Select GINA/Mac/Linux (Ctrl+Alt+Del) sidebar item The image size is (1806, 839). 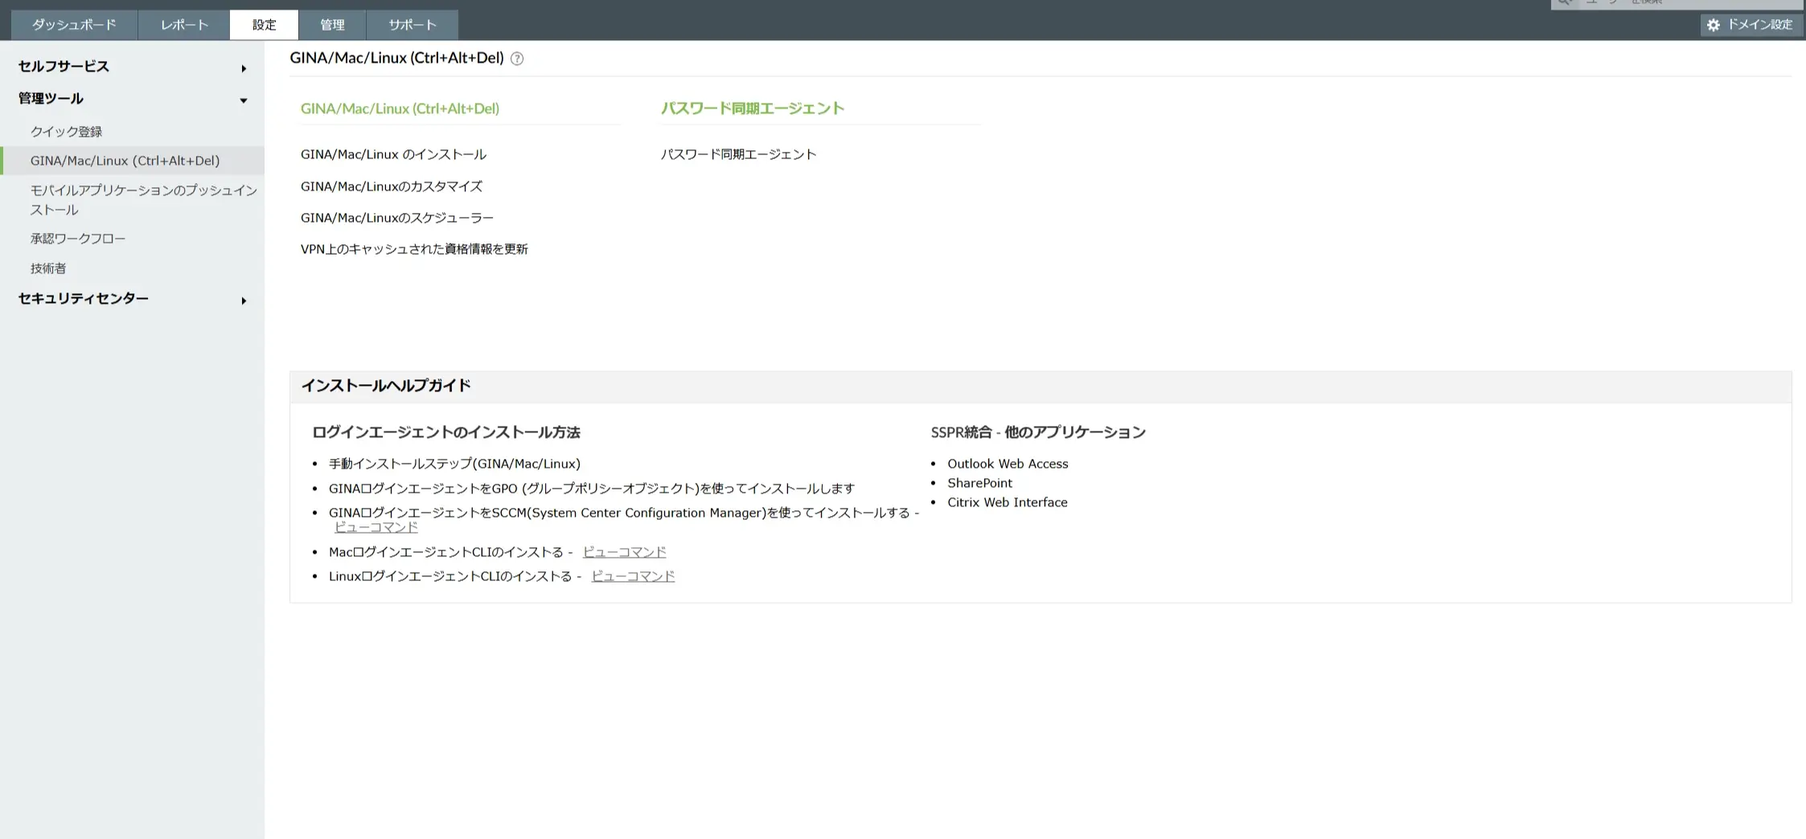click(x=133, y=161)
